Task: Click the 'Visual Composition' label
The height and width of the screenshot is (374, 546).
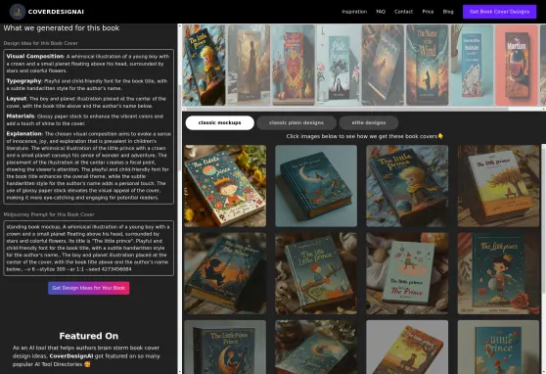Action: (x=35, y=56)
